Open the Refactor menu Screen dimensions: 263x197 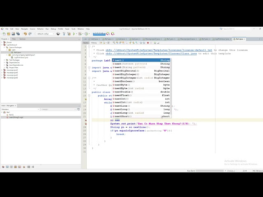(x=40, y=29)
